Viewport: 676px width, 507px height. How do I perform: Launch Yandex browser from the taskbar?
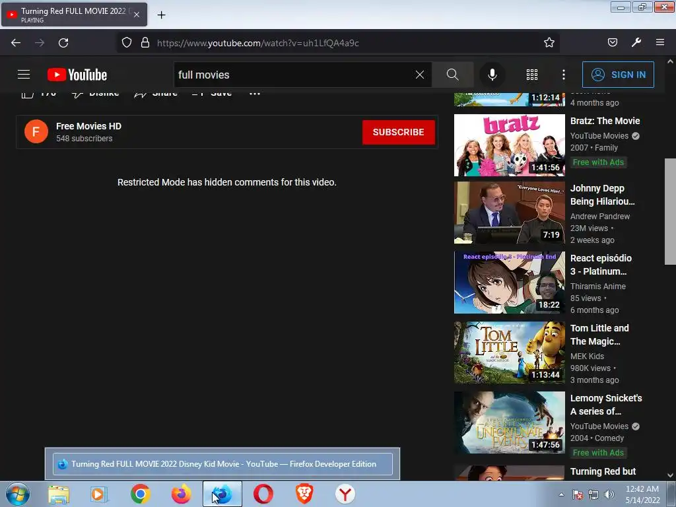coord(345,494)
